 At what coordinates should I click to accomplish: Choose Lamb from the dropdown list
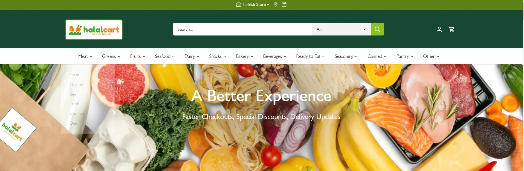[x=74, y=104]
